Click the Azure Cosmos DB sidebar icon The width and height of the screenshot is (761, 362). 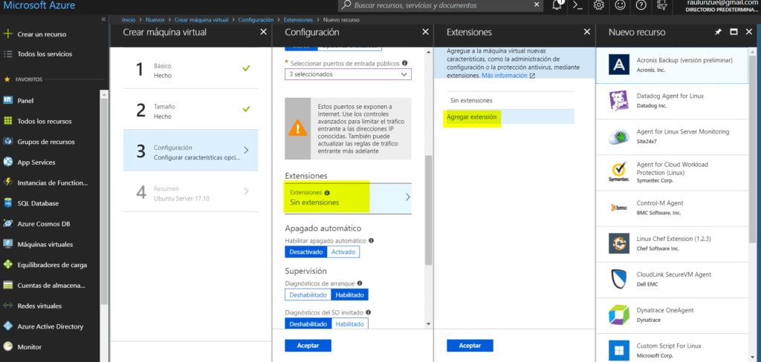[x=8, y=223]
